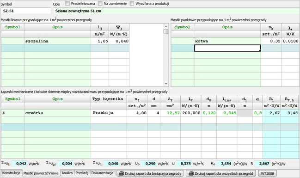This screenshot has height=178, width=300.
Task: Select the Dokumentacja tab
Action: coord(102,173)
